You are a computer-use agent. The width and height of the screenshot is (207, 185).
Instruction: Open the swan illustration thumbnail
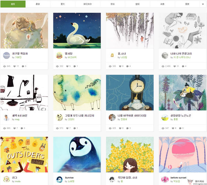tap(77, 30)
